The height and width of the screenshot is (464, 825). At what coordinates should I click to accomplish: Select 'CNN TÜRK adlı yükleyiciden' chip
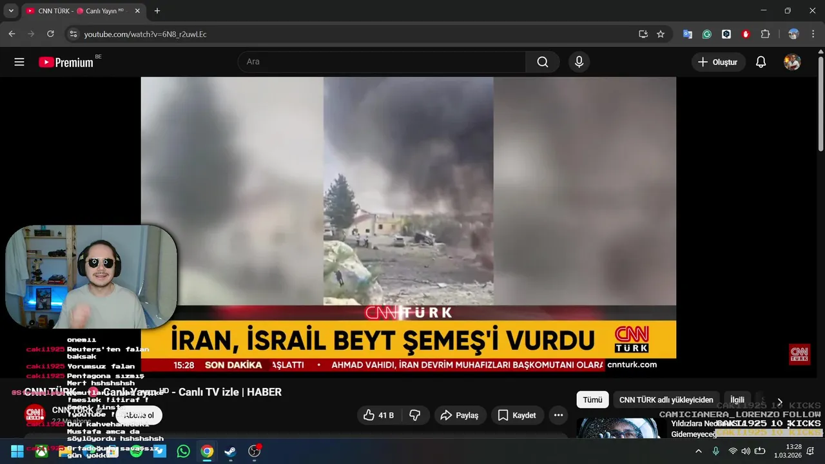pos(666,400)
